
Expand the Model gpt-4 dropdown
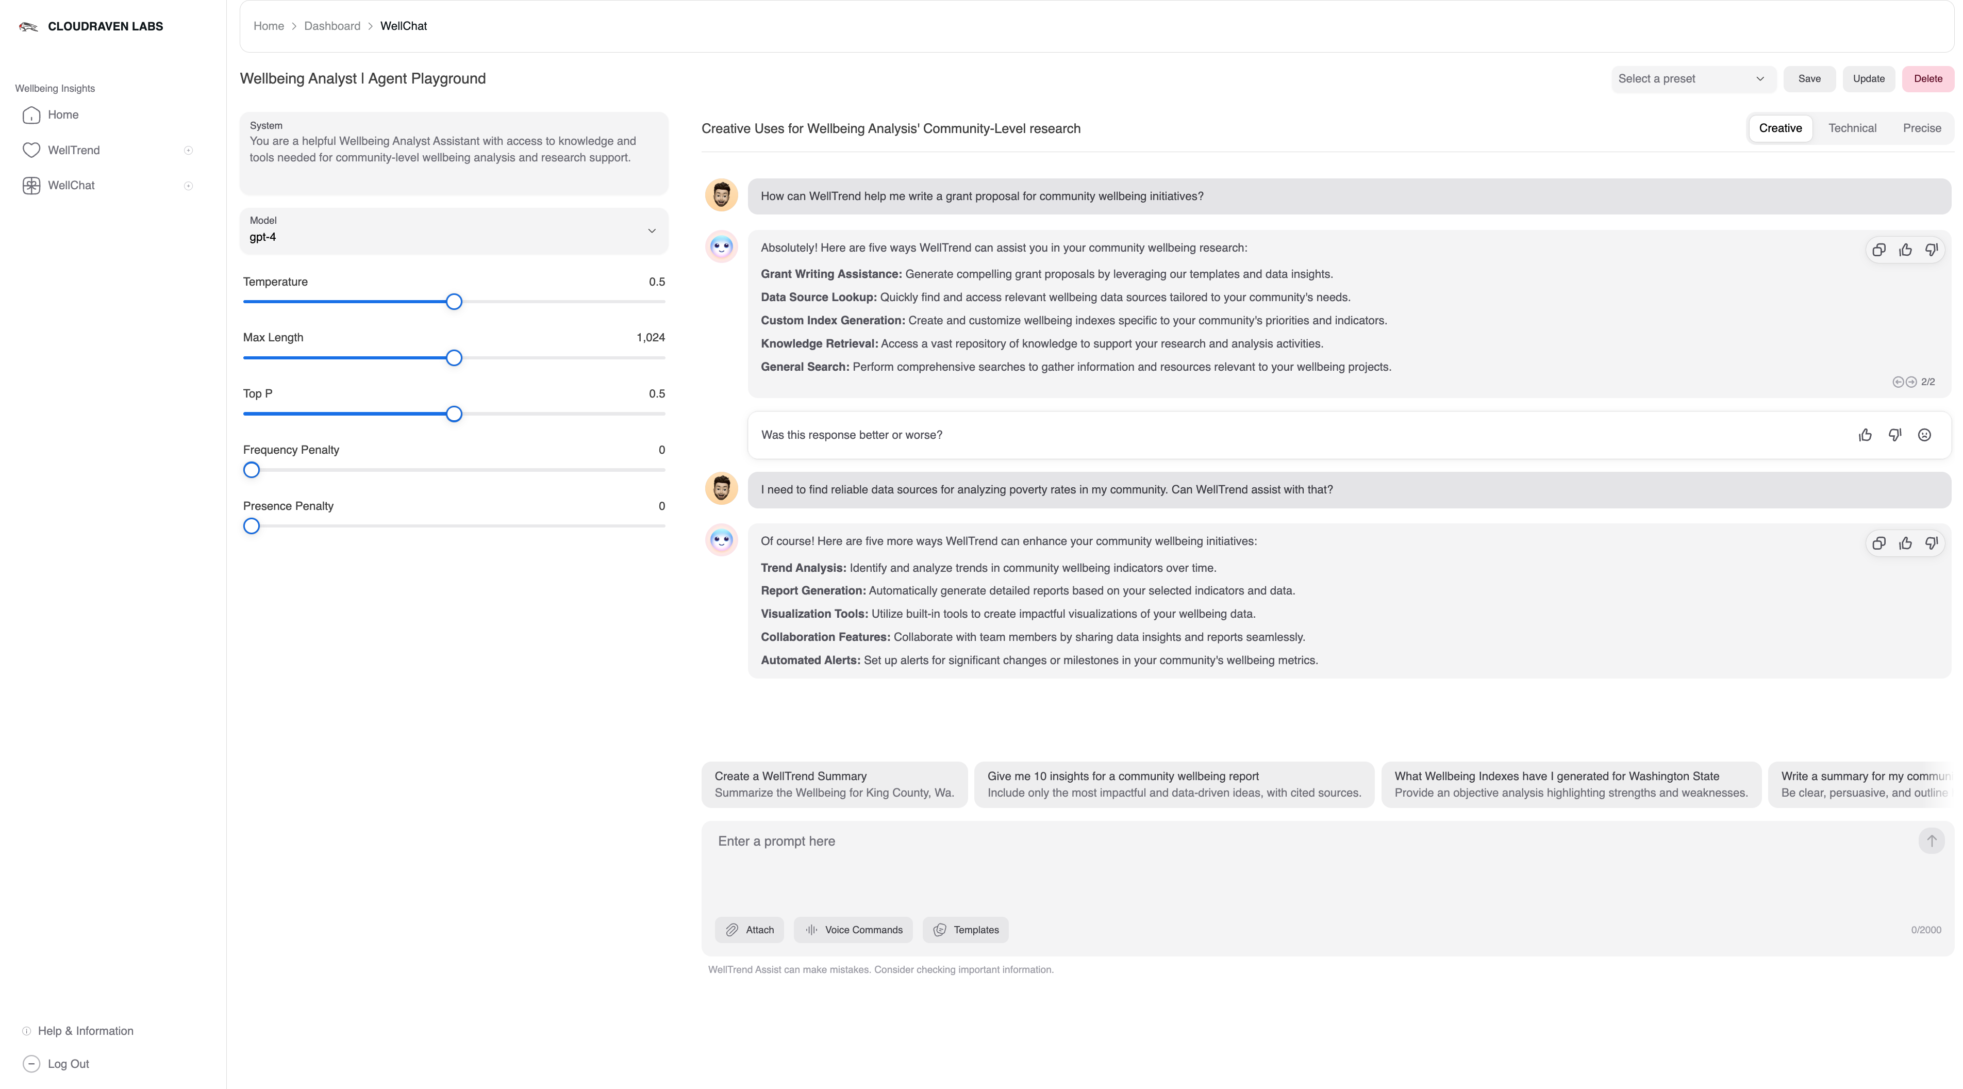(454, 230)
